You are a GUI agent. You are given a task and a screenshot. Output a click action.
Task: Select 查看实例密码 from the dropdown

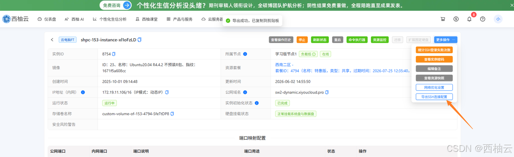click(x=434, y=59)
